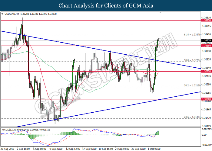The height and width of the screenshot is (151, 212).
Task: Click the red 1.33750 price tag
Action: pos(206,20)
